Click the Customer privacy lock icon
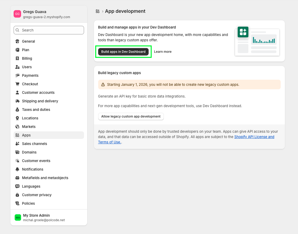Viewport: 298px width, 234px height. (x=17, y=195)
